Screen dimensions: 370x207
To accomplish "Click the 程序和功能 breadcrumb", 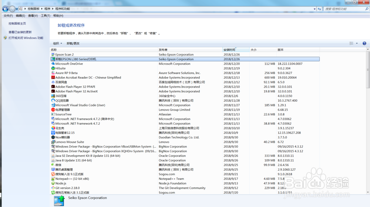I will pyautogui.click(x=63, y=9).
